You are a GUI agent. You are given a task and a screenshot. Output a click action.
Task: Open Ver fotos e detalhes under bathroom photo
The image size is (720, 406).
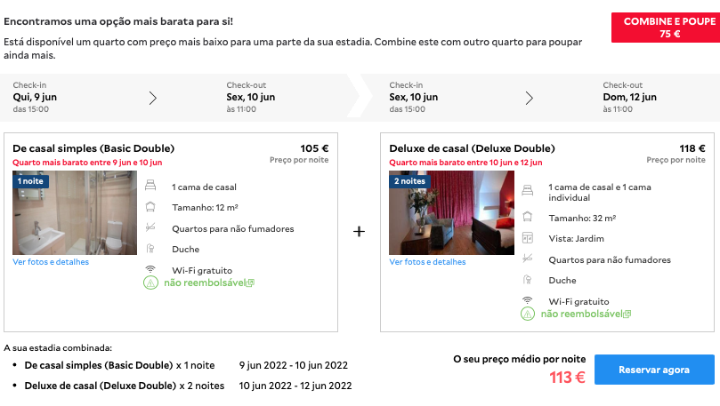pos(51,262)
